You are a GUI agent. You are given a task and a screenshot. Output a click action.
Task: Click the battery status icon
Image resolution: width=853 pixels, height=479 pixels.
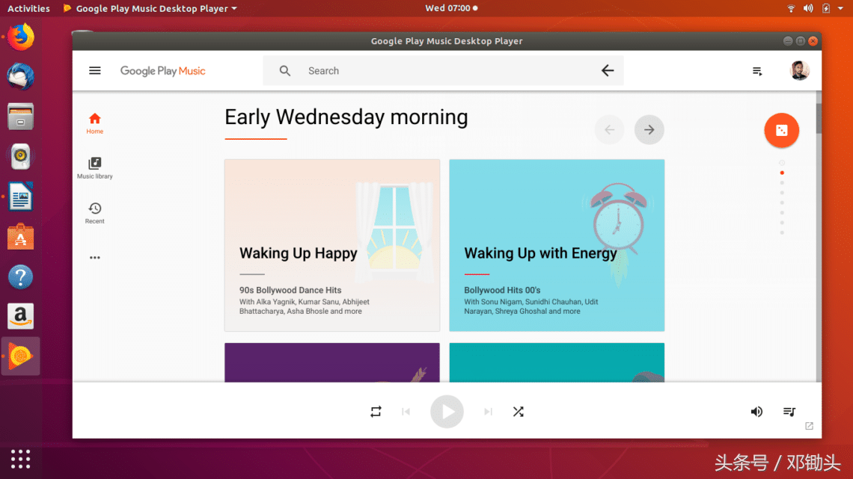pos(826,8)
